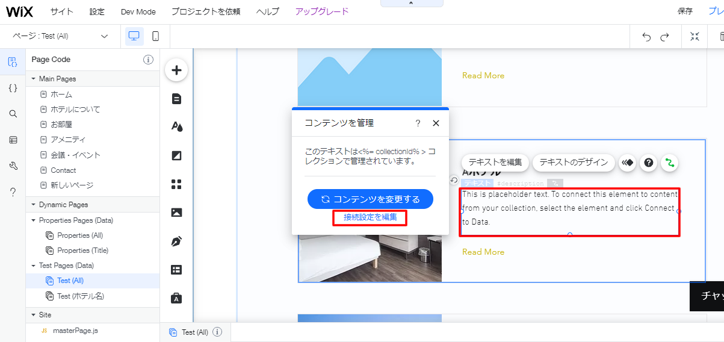Close the コンテンツを管理 dialog
Screen dimensions: 724x342
click(x=436, y=123)
